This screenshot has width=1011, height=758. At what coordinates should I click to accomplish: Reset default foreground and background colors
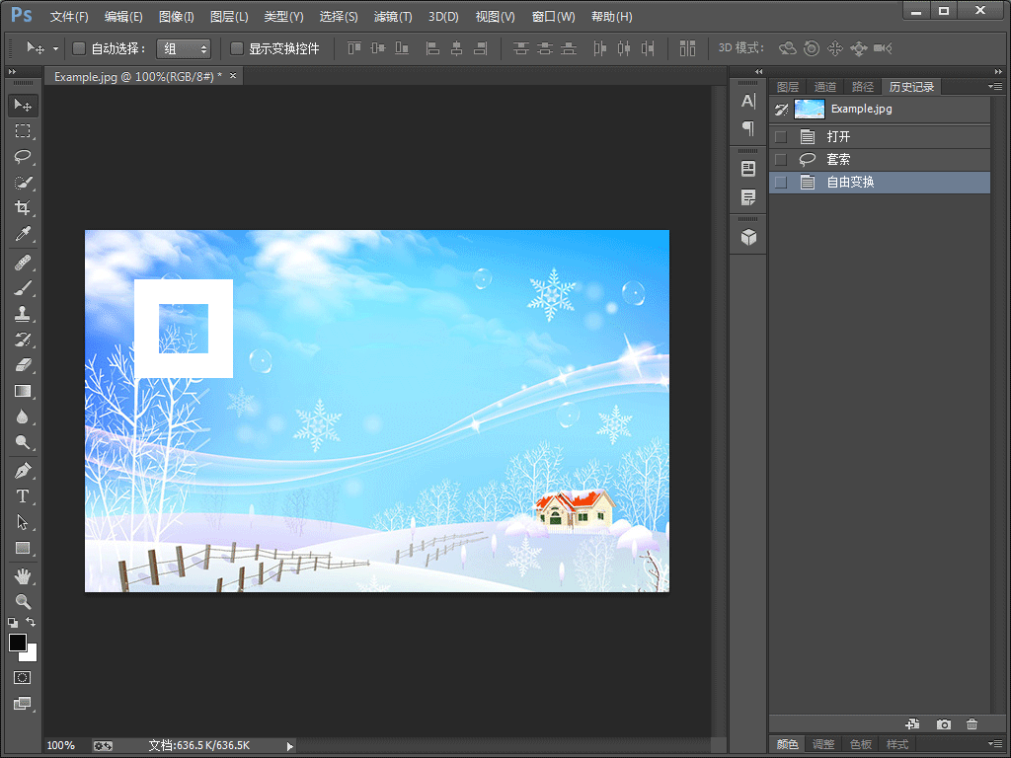(x=13, y=623)
